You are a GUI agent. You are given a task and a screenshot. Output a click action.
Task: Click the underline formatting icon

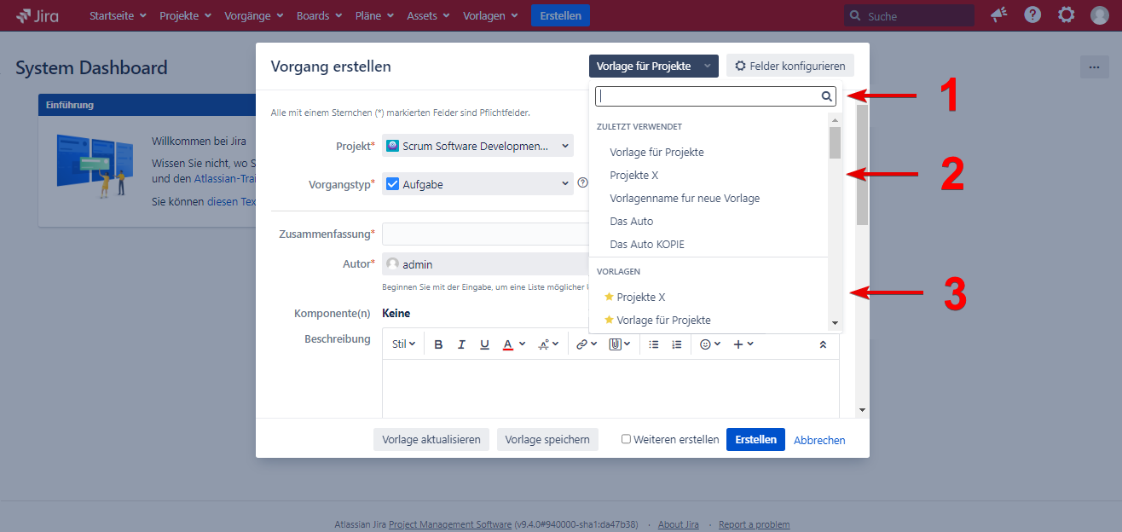coord(484,344)
